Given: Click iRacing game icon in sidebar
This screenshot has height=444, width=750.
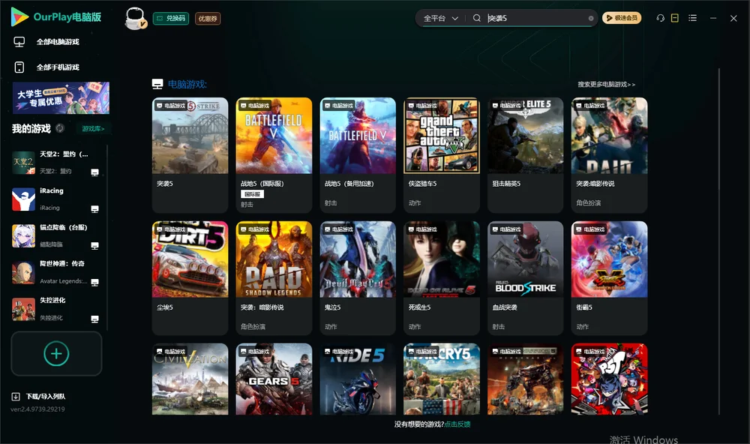Looking at the screenshot, I should coord(23,199).
